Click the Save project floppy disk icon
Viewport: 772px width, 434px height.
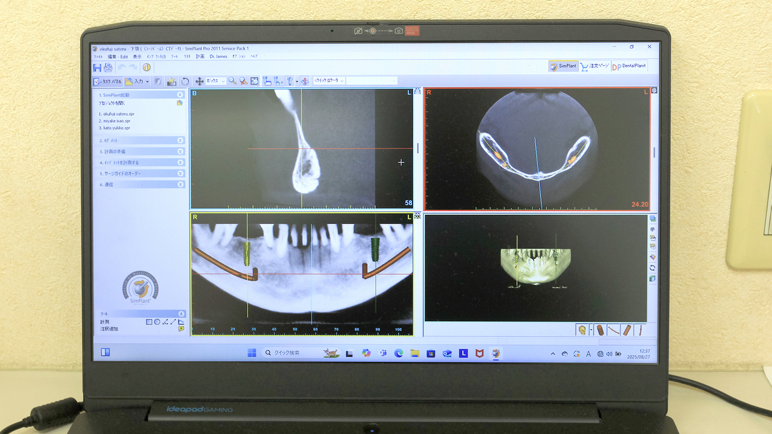(97, 68)
